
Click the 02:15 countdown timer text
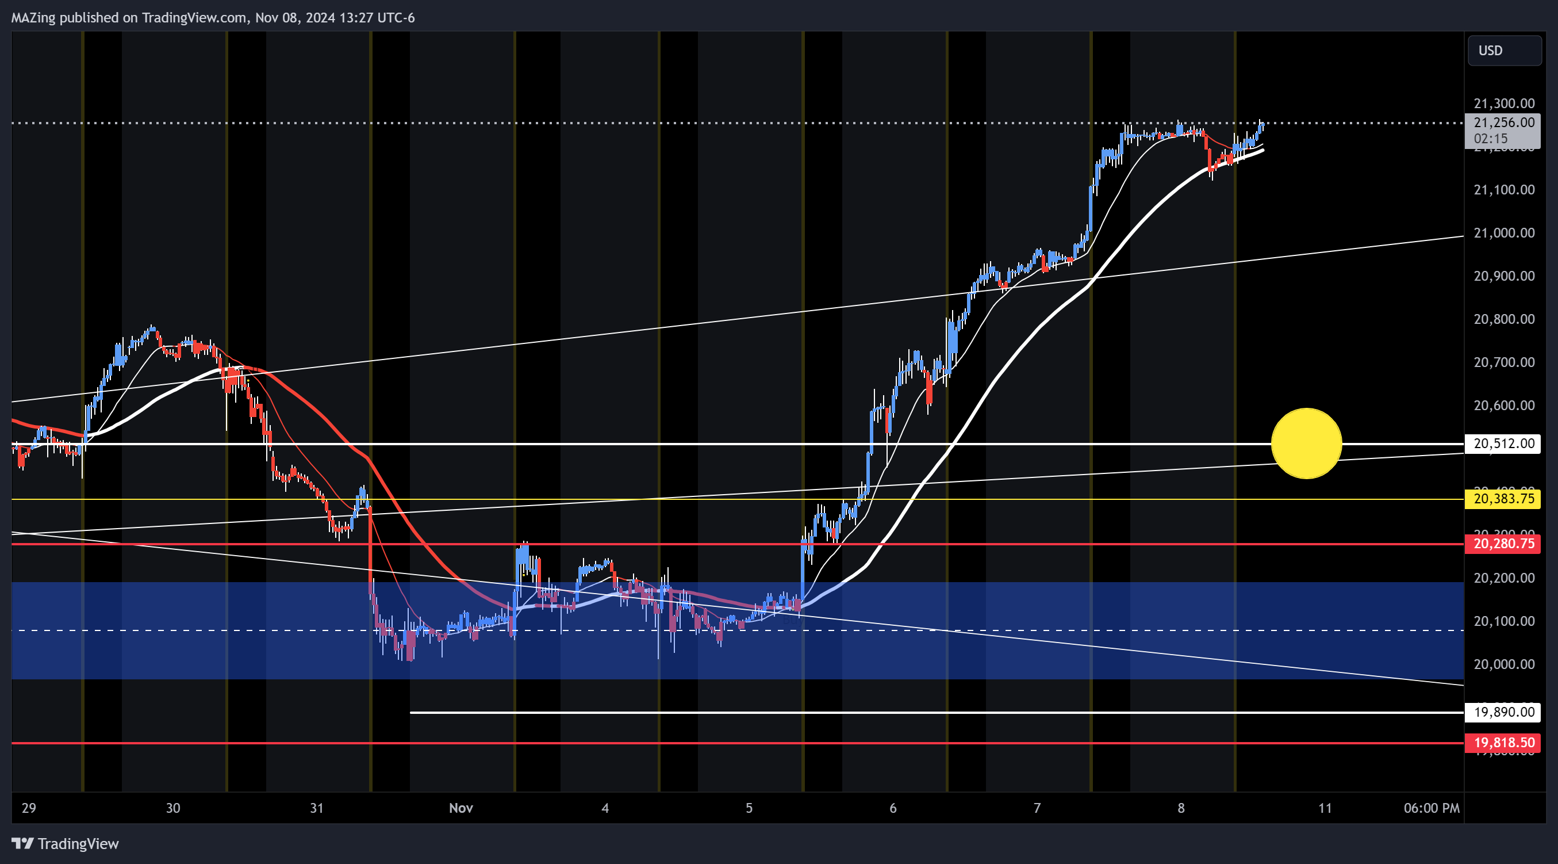click(x=1490, y=139)
